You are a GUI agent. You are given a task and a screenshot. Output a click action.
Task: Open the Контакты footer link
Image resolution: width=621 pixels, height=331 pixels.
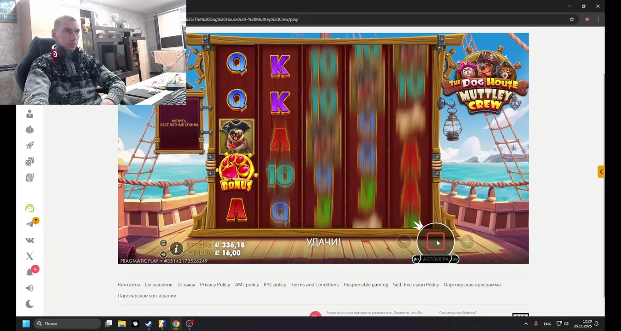129,285
